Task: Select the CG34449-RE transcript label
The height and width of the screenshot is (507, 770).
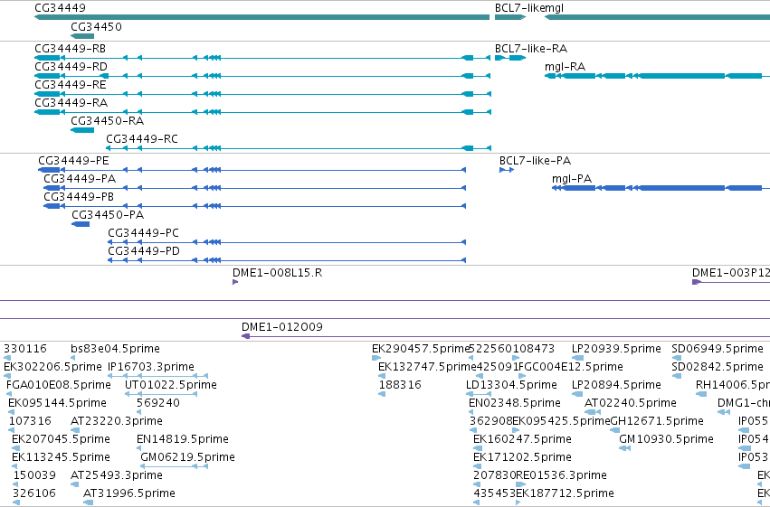Action: point(71,85)
